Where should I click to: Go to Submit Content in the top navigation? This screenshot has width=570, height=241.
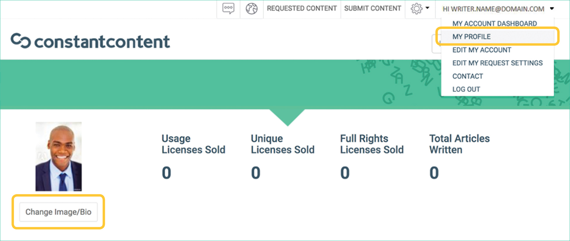[x=373, y=8]
